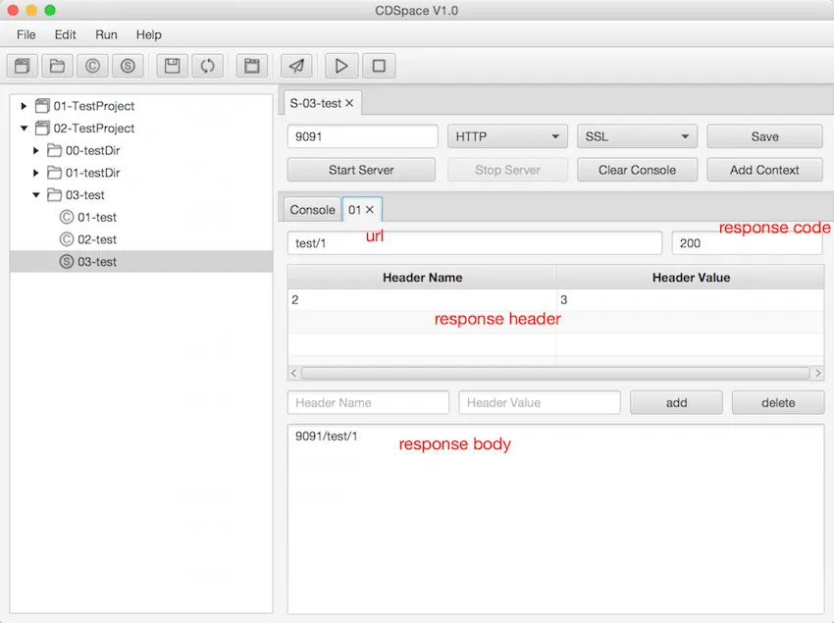Click the new project toolbar icon
This screenshot has height=623, width=834.
[23, 66]
